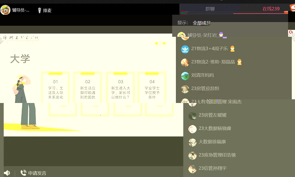Switch to the 在线239 tab
The image size is (295, 177).
[x=271, y=9]
